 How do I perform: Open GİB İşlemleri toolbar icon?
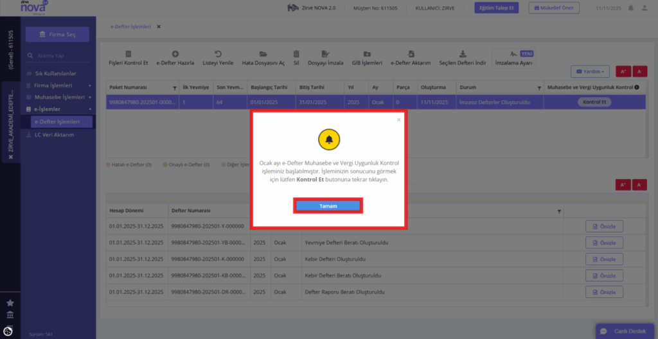367,54
